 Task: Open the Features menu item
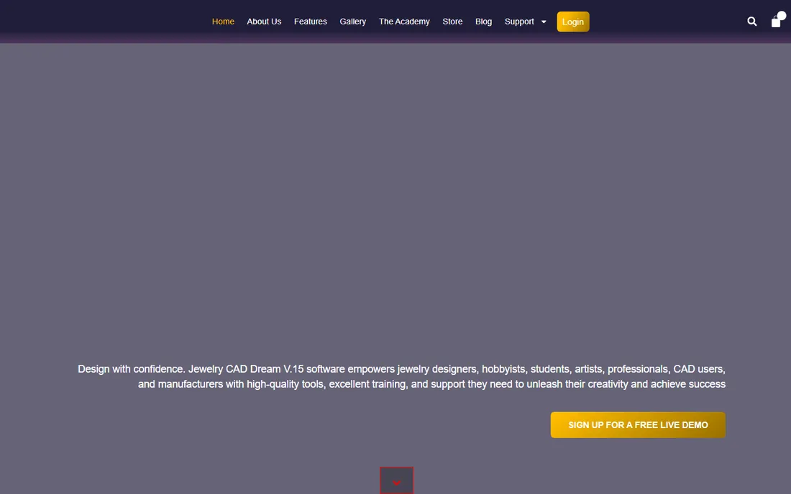pyautogui.click(x=310, y=22)
